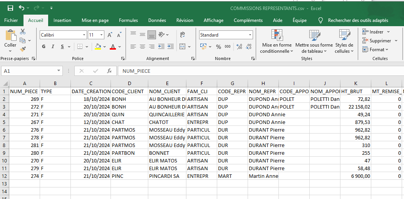Click the increase font size icon
The height and width of the screenshot is (199, 404).
coord(110,35)
